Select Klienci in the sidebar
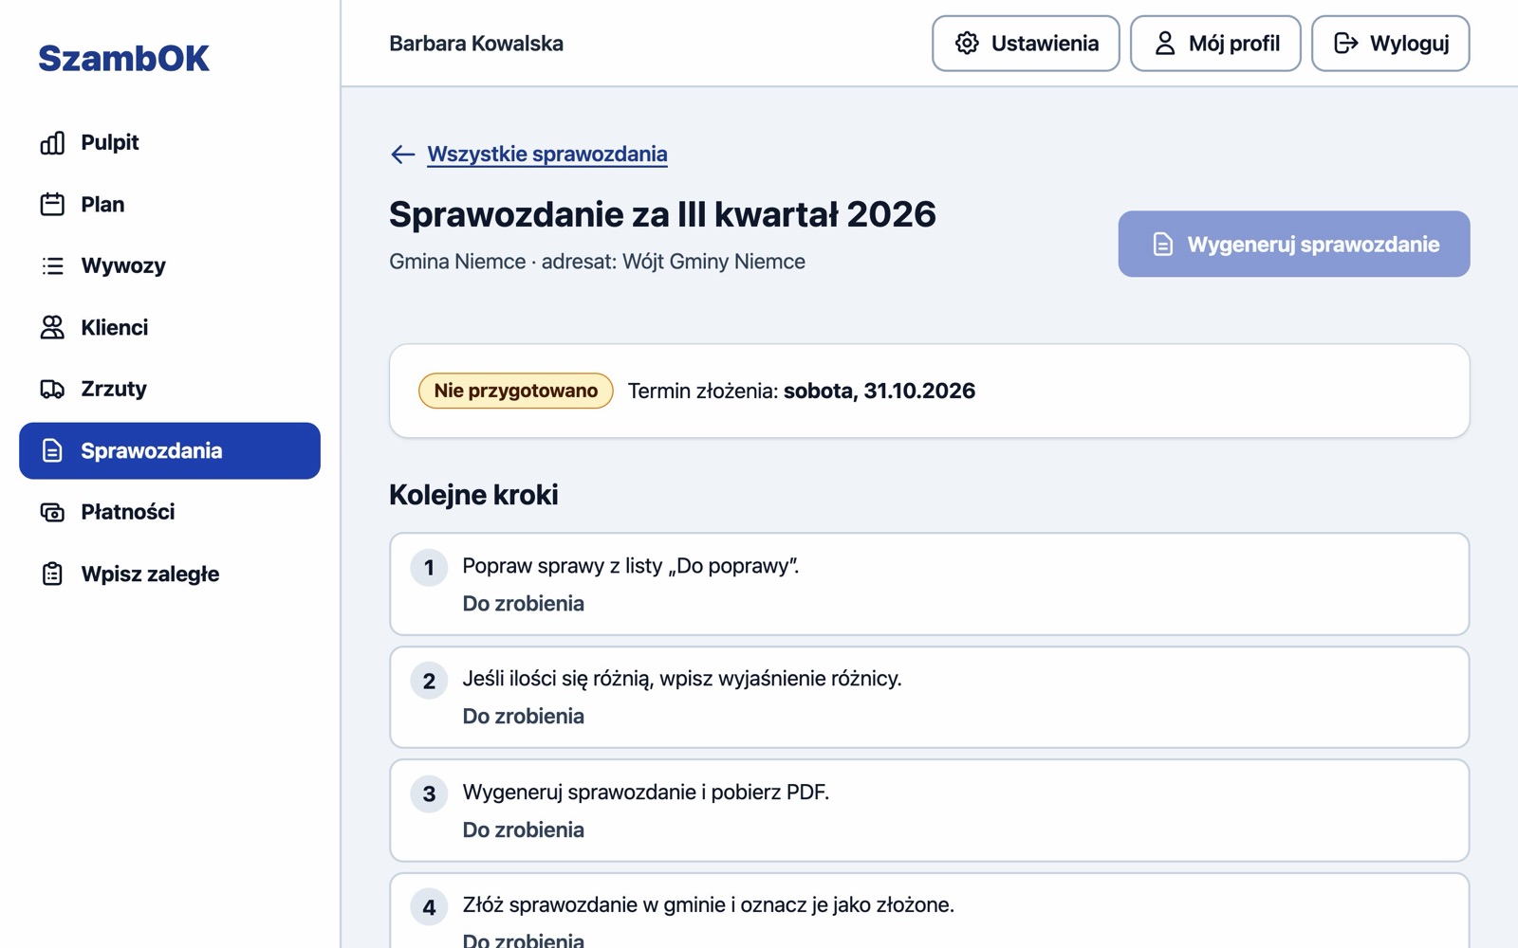 (x=170, y=328)
